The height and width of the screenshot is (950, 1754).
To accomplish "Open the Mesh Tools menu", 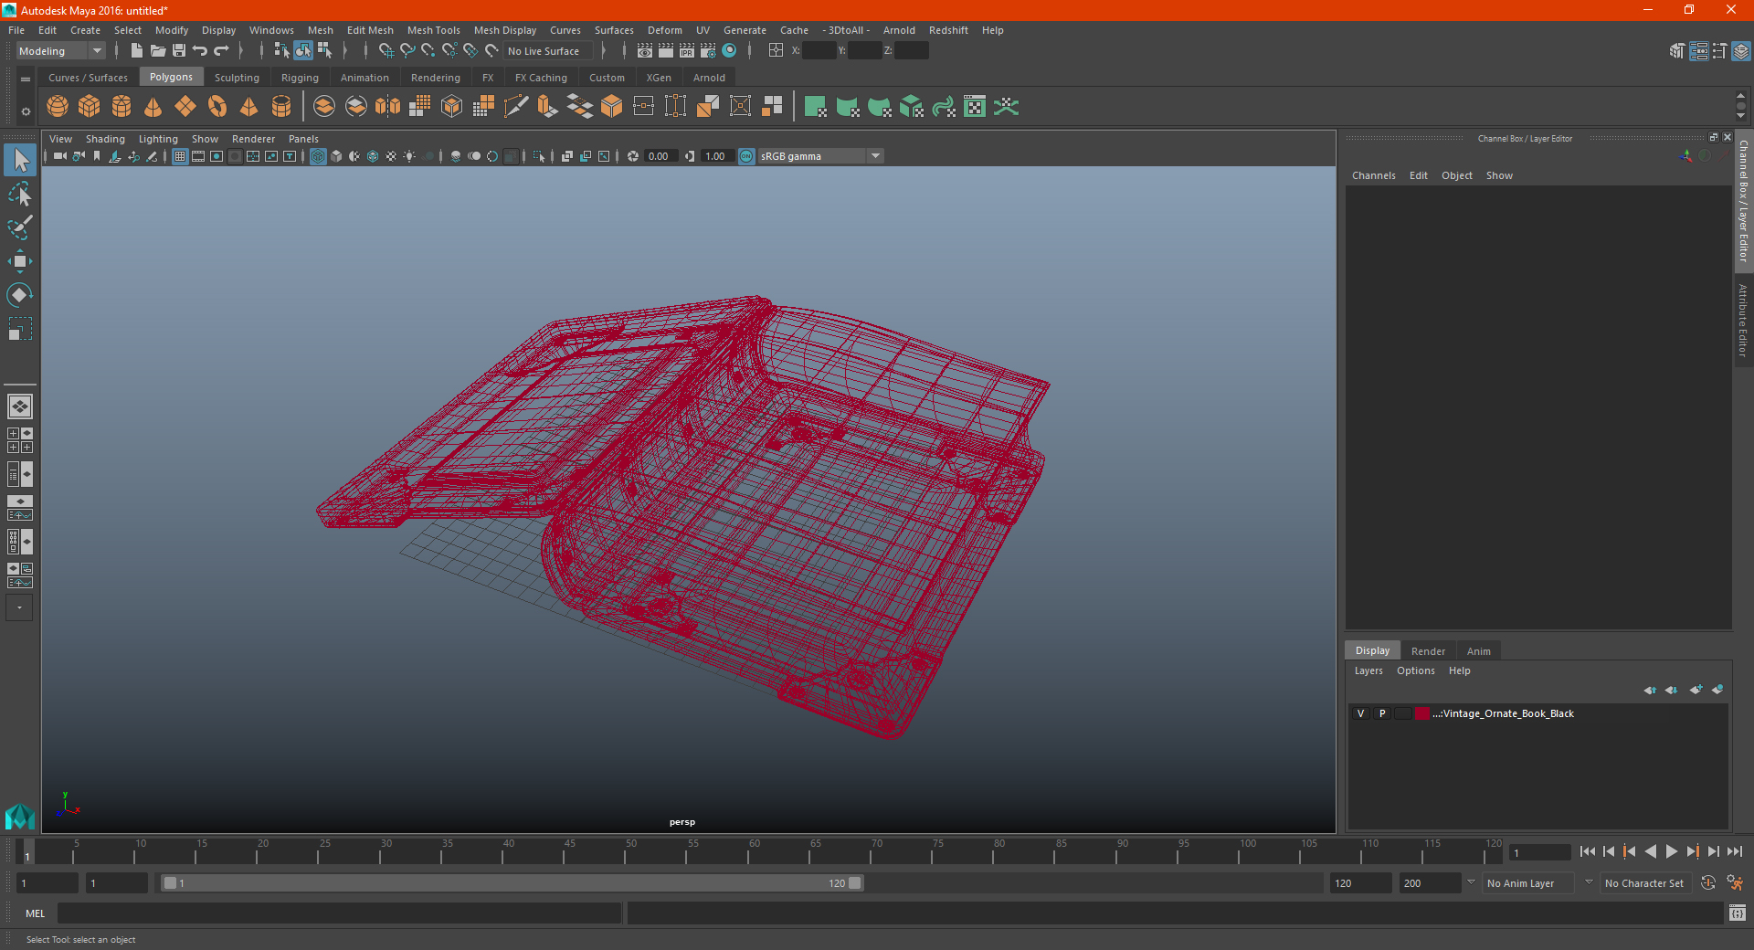I will [x=434, y=30].
